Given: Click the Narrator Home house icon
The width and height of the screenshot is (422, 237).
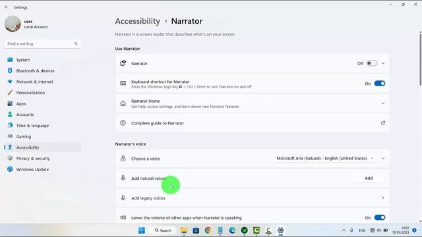Looking at the screenshot, I should [x=123, y=103].
